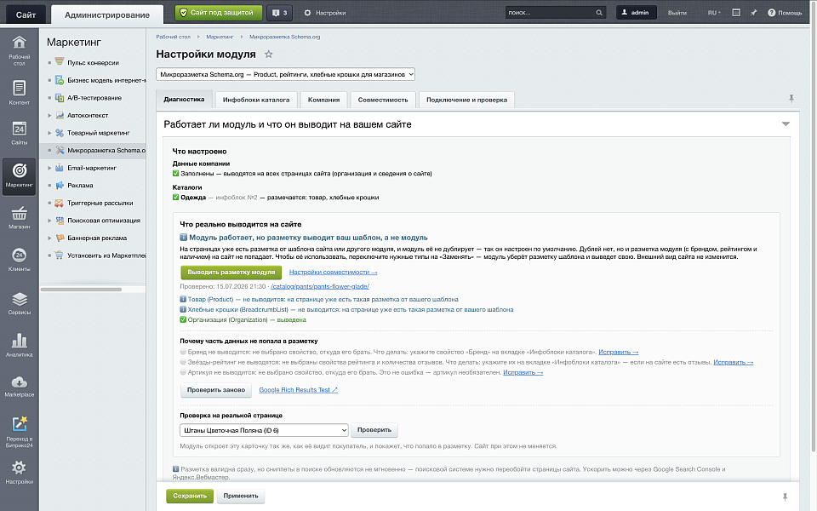Image resolution: width=817 pixels, height=511 pixels.
Task: Open Настройки in the top bar
Action: pyautogui.click(x=325, y=13)
